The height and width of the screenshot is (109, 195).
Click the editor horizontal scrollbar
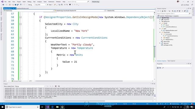pyautogui.click(x=79, y=81)
